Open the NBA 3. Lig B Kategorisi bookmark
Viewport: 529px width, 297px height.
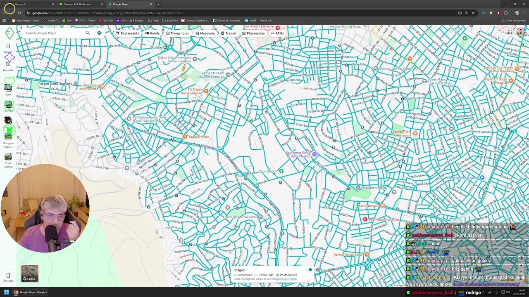coord(131,20)
